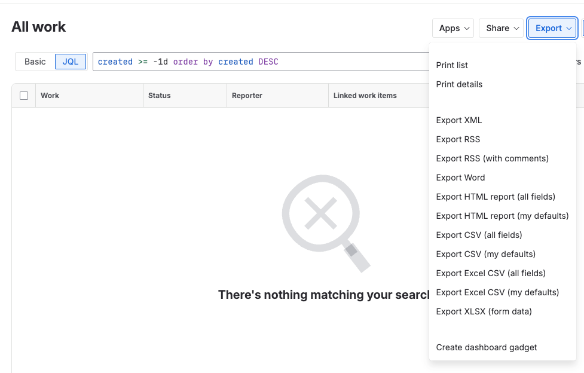
Task: Select Print details from the menu
Action: click(459, 84)
